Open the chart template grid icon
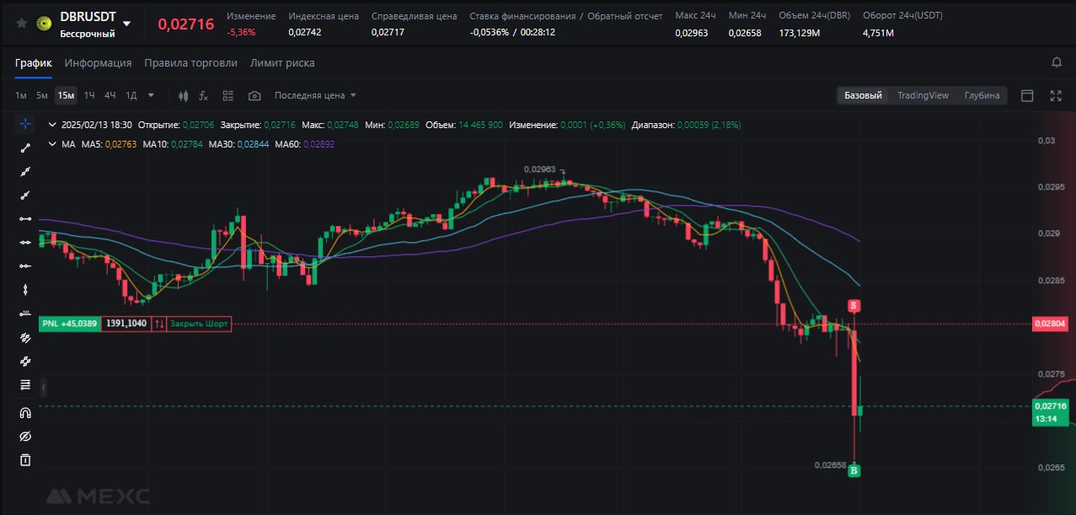This screenshot has width=1076, height=515. (228, 95)
